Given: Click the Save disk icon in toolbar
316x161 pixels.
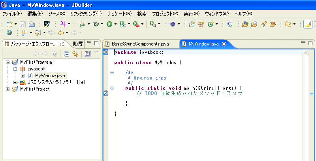Looking at the screenshot, I should coord(23,24).
